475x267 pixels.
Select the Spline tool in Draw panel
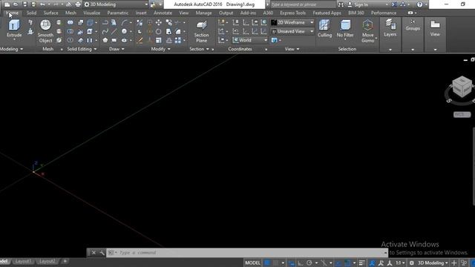[x=105, y=31]
